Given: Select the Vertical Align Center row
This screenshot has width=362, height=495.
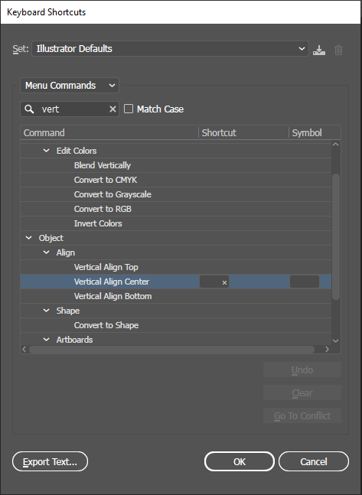Looking at the screenshot, I should point(176,282).
